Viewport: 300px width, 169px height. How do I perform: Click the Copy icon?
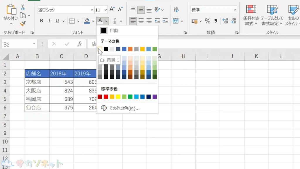(x=23, y=15)
